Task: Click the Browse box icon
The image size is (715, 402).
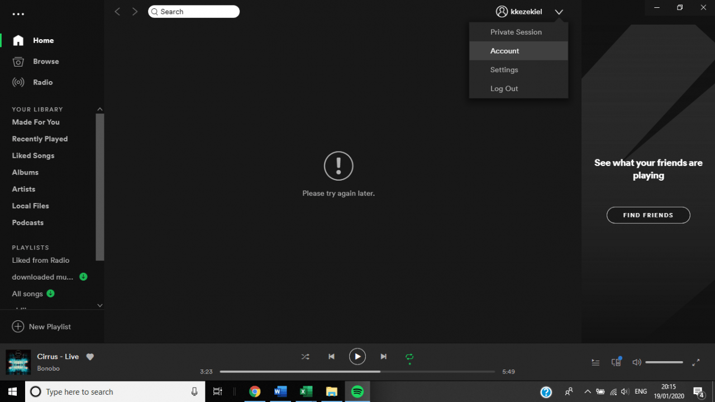Action: 18,62
